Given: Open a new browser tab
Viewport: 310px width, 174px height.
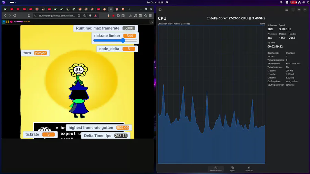Looking at the screenshot, I should coord(129,9).
